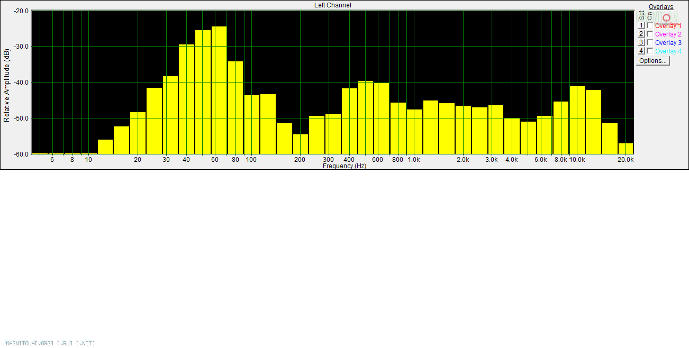This screenshot has width=689, height=348.
Task: Click the red Overlay 1 label
Action: coord(667,26)
